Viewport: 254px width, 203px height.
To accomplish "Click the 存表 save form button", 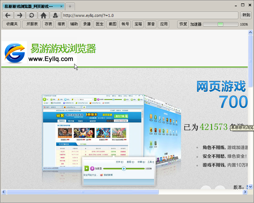I will click(48, 24).
